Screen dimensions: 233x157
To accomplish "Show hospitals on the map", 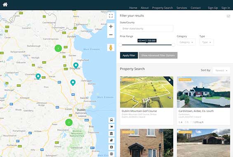I will pos(111,147).
